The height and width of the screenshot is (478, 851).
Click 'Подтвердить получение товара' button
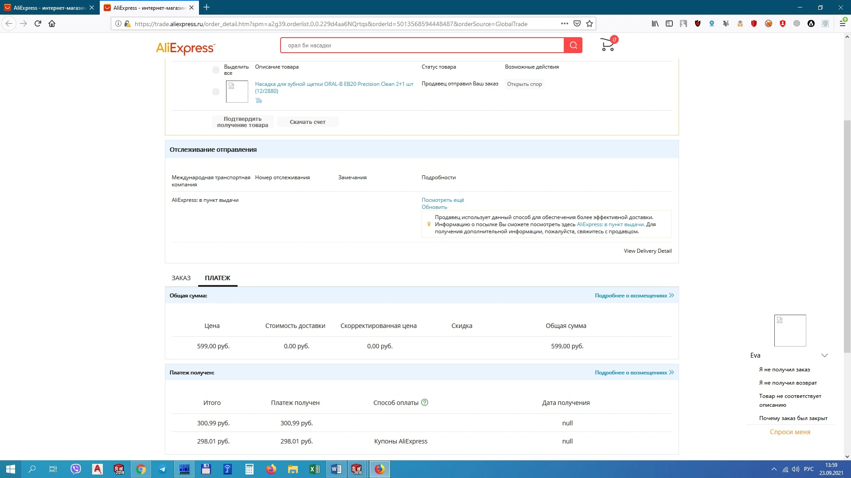242,122
